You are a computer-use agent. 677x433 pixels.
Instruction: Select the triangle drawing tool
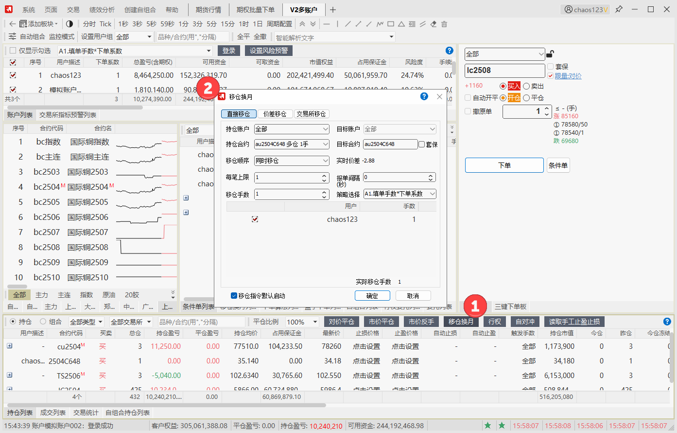(x=401, y=24)
